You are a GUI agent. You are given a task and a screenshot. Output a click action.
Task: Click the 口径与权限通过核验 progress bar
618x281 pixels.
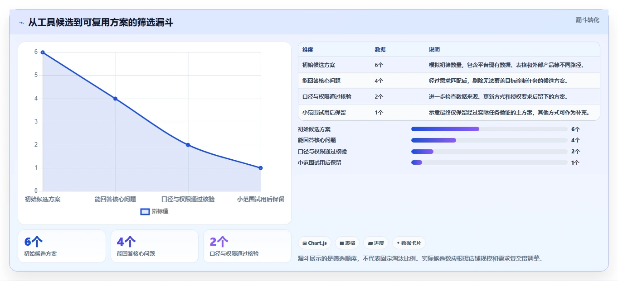coord(489,152)
